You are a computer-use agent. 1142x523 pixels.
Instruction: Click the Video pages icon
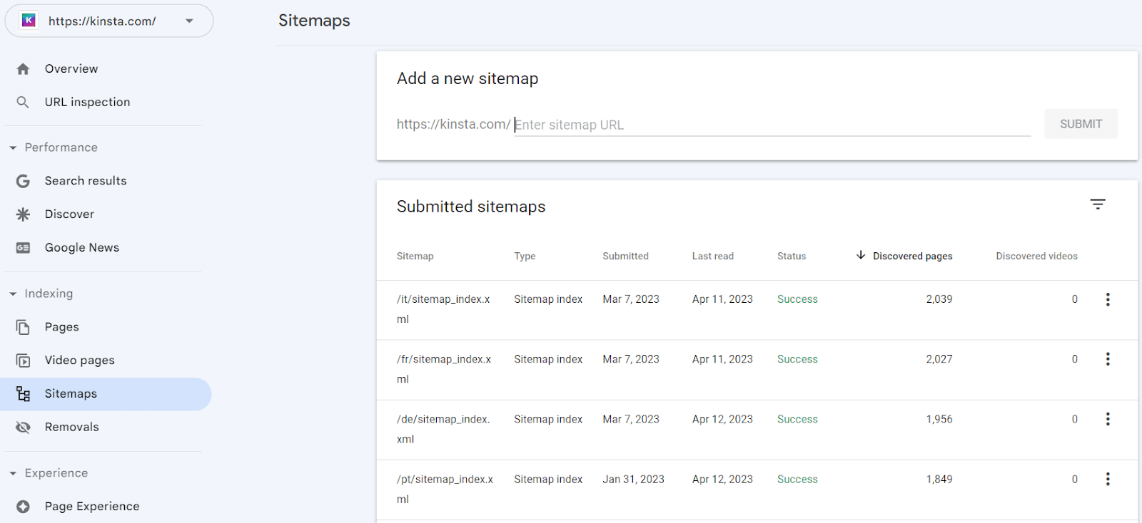(23, 361)
